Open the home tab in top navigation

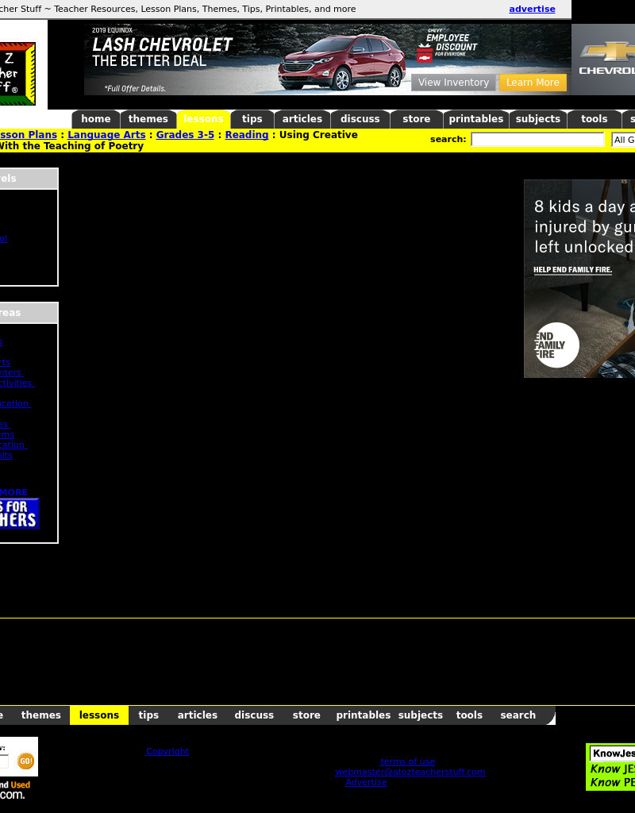tap(96, 119)
